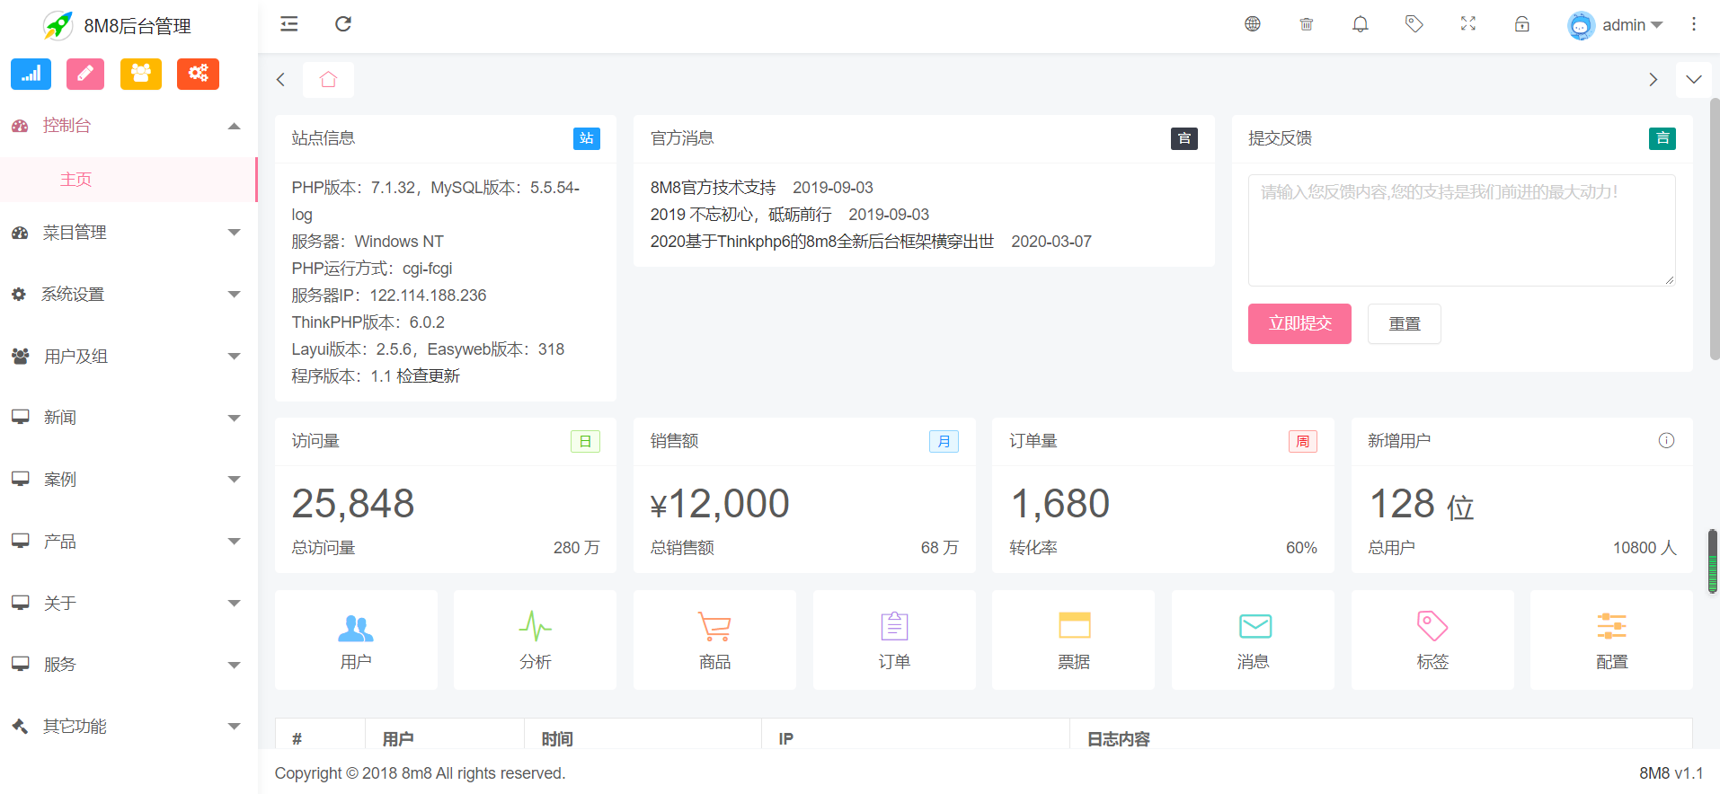The height and width of the screenshot is (794, 1720).
Task: Open the 分析 analytics shortcut
Action: pos(535,640)
